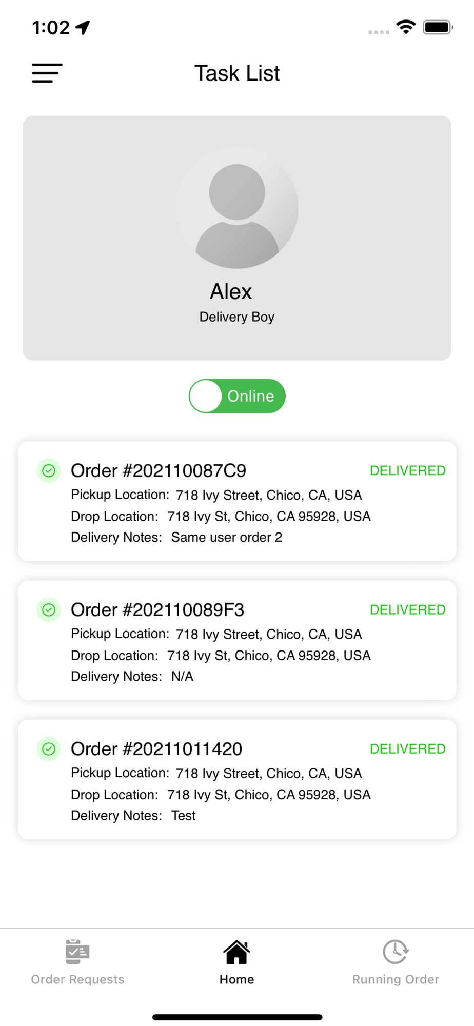Open Order #202110087C9 card
Viewport: 474px width, 1026px height.
pos(237,501)
